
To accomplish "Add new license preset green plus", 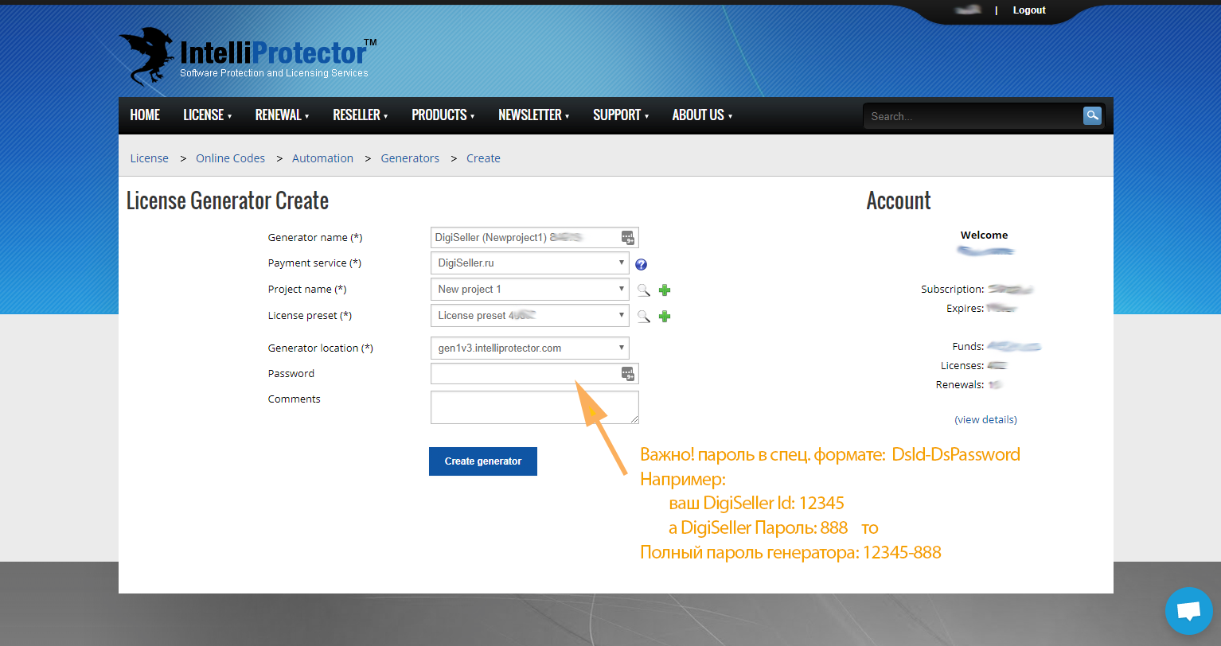I will [665, 317].
